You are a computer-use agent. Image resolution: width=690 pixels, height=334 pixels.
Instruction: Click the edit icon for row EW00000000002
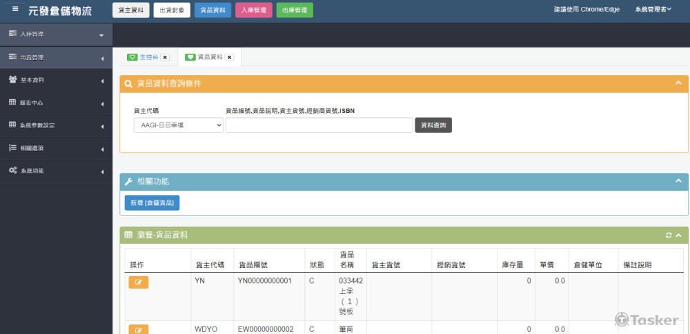pos(138,330)
